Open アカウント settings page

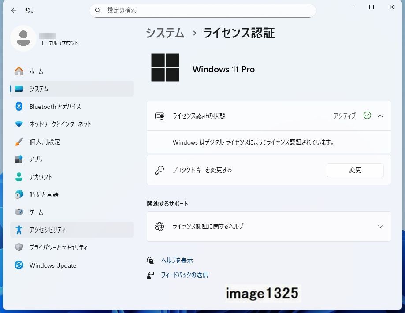(72, 177)
